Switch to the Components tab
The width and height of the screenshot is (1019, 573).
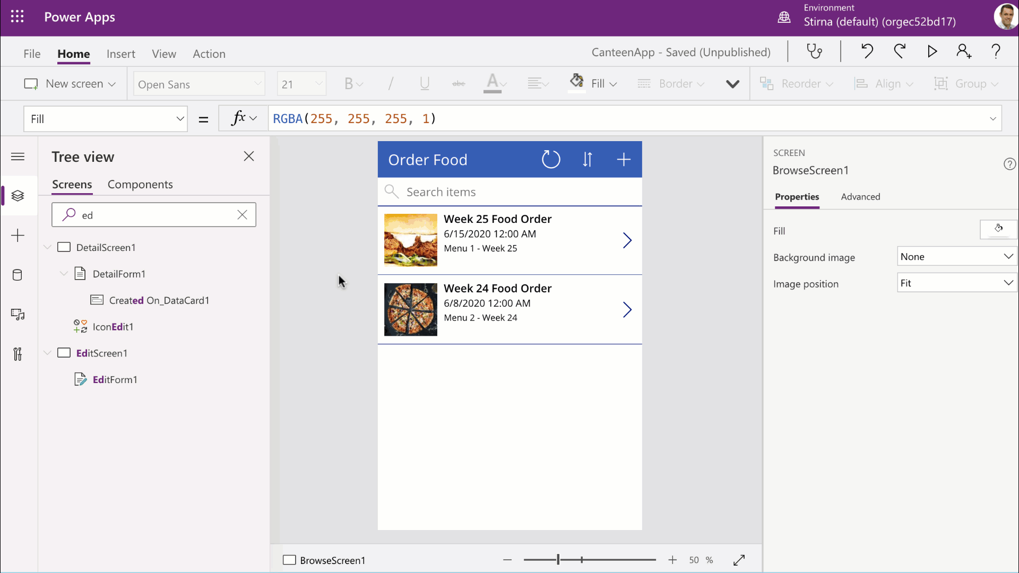[140, 184]
